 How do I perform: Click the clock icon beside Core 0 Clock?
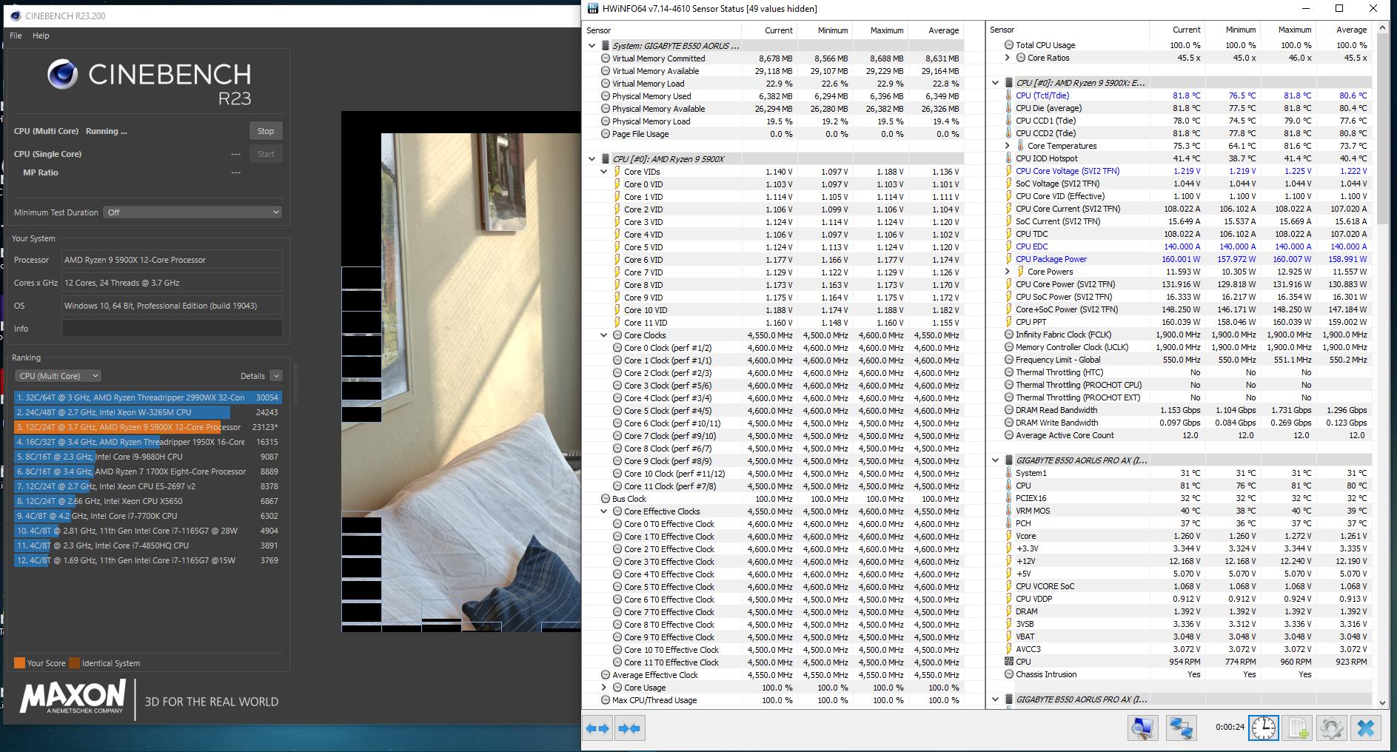coord(617,348)
